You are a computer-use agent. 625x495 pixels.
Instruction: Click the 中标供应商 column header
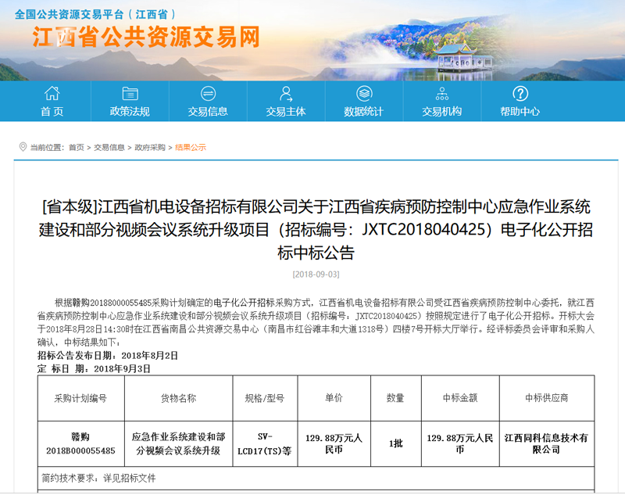point(547,398)
